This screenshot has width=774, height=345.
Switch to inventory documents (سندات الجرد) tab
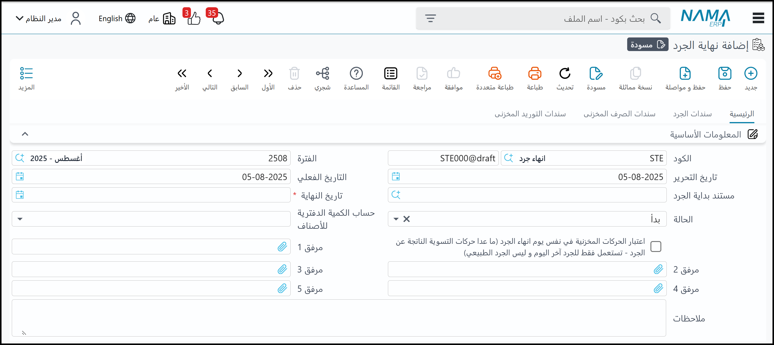pyautogui.click(x=692, y=114)
